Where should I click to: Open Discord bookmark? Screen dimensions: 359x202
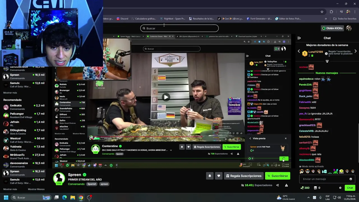point(122,19)
